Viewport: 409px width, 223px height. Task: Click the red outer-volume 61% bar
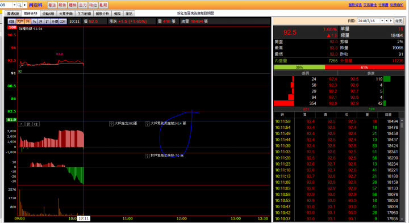364,67
